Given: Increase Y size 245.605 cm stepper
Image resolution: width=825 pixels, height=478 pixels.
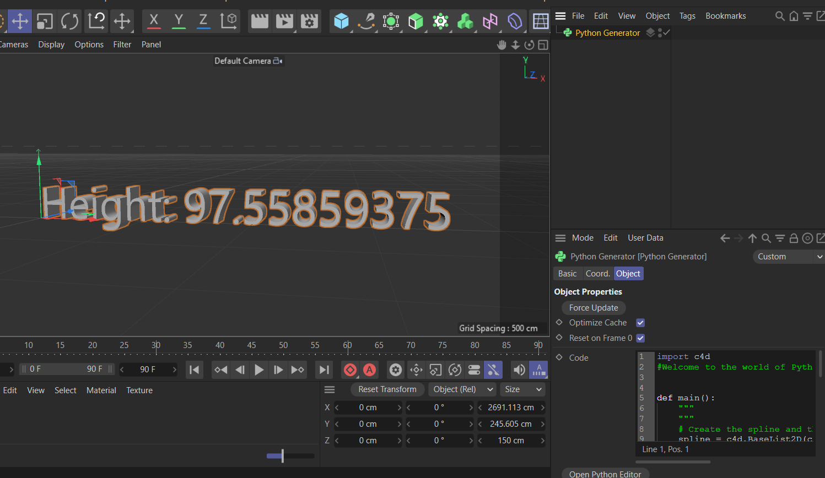Looking at the screenshot, I should [542, 424].
